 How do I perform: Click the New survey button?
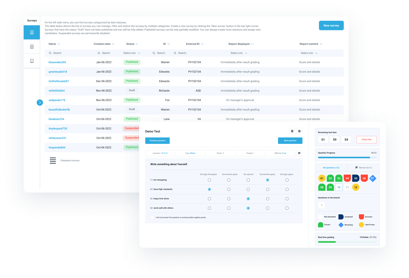(331, 25)
